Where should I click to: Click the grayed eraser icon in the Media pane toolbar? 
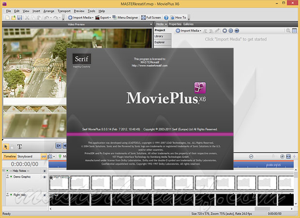click(x=217, y=30)
